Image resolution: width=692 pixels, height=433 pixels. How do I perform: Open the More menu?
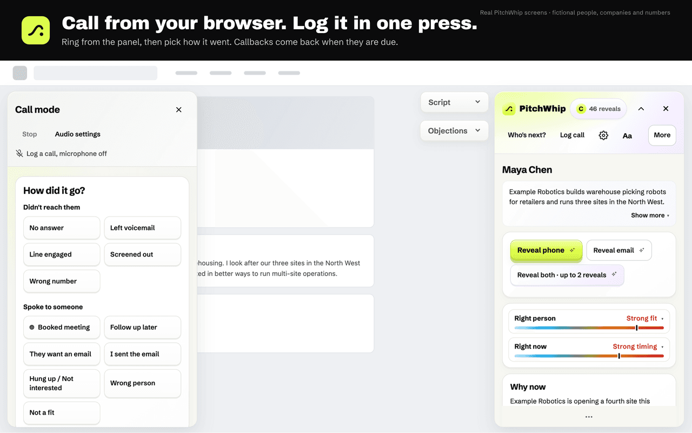[x=662, y=135]
